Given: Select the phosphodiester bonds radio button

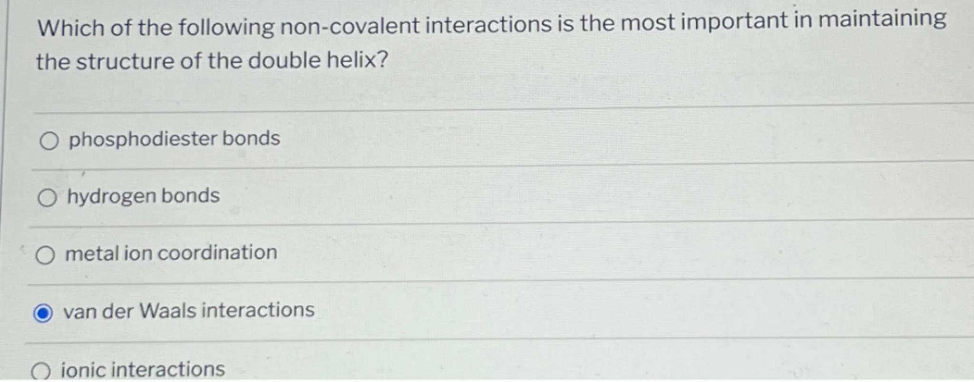Looking at the screenshot, I should tap(49, 141).
